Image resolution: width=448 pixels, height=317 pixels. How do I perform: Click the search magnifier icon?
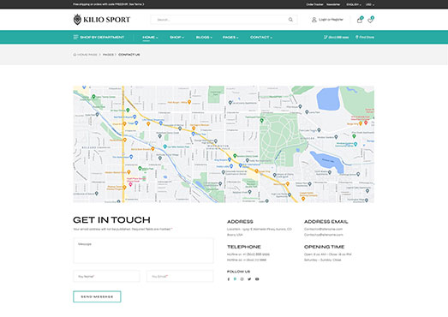290,20
